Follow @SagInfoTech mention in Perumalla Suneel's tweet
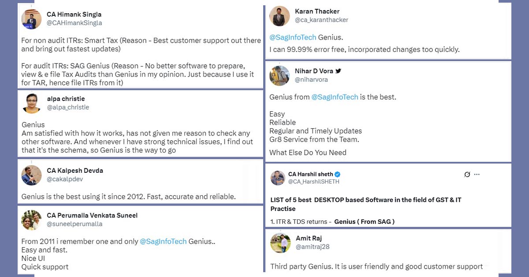The width and height of the screenshot is (529, 277). [163, 241]
